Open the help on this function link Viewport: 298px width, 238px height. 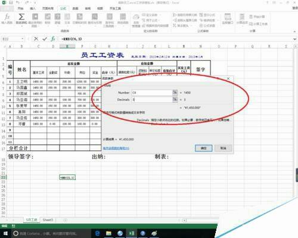[116, 148]
